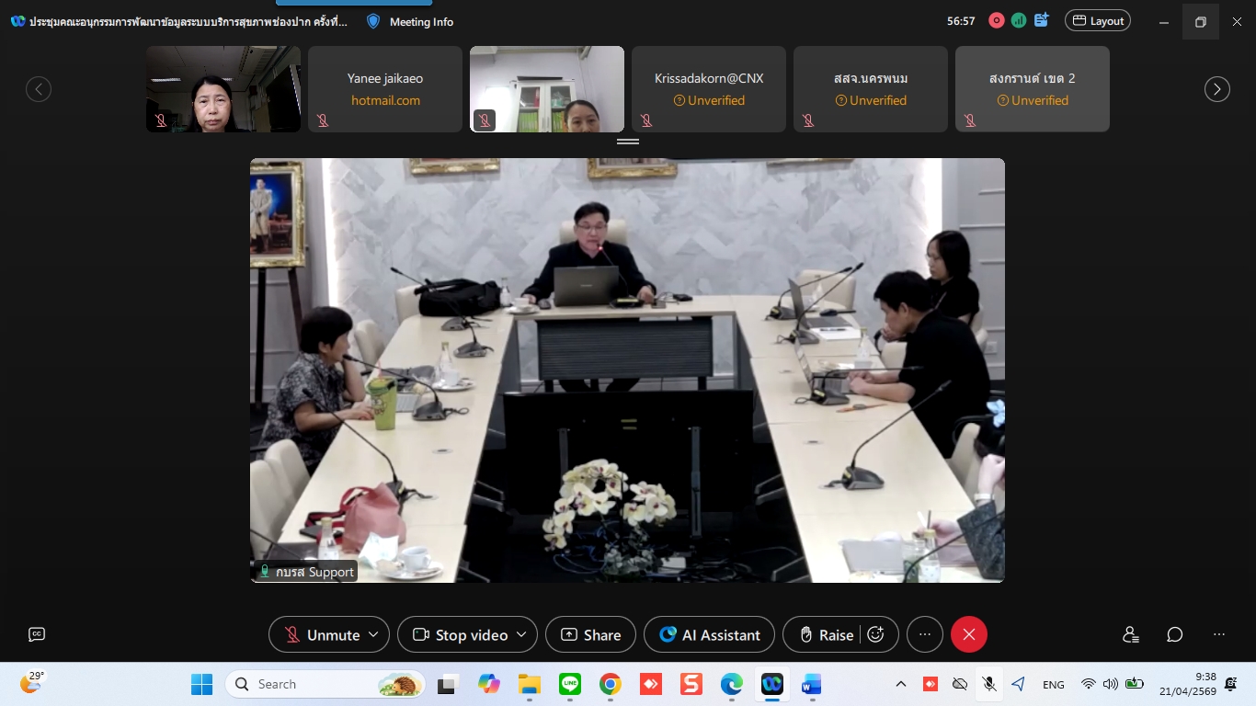The image size is (1256, 706).
Task: Expand audio options arrow beside Unmute
Action: (x=373, y=634)
